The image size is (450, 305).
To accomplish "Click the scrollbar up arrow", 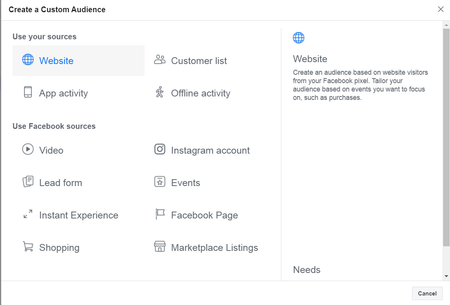I will point(446,25).
